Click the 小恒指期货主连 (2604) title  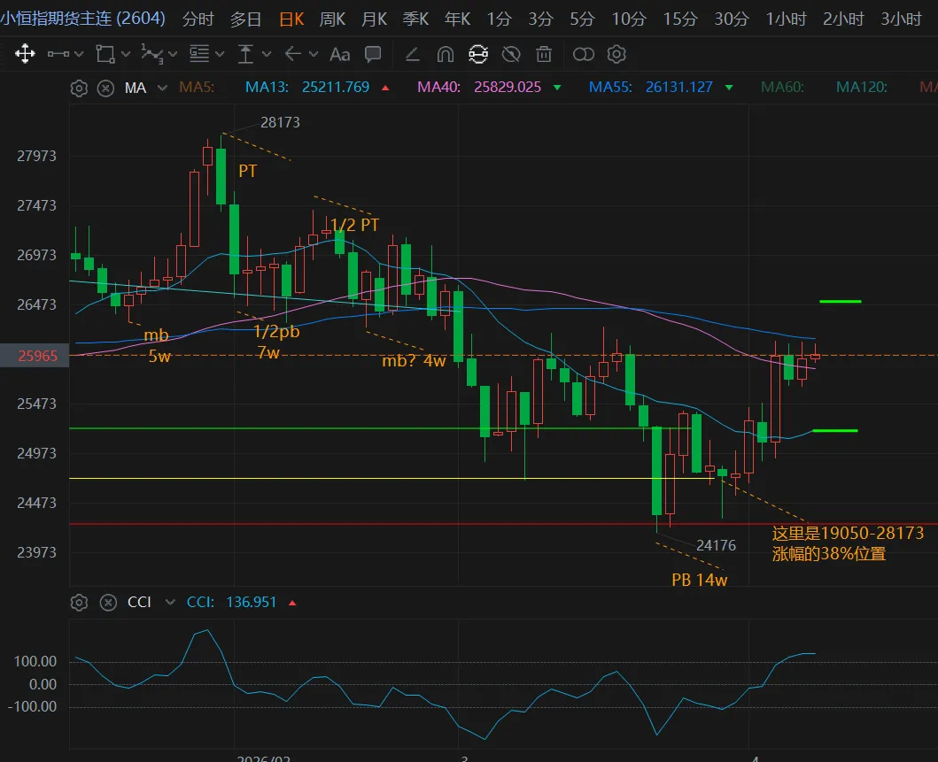coord(82,19)
